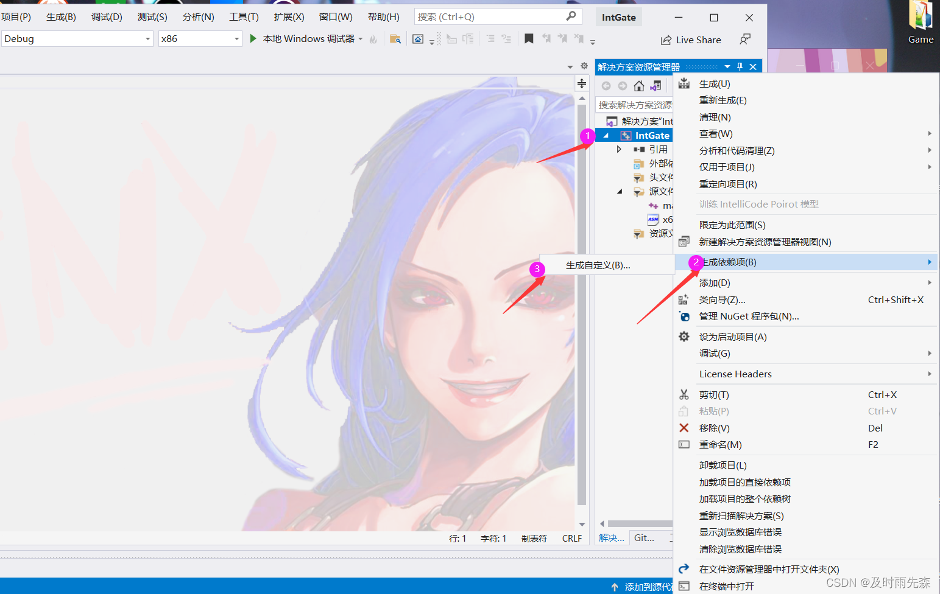Click 添加到源代码 status bar button
Viewport: 940px width, 594px height.
point(641,587)
